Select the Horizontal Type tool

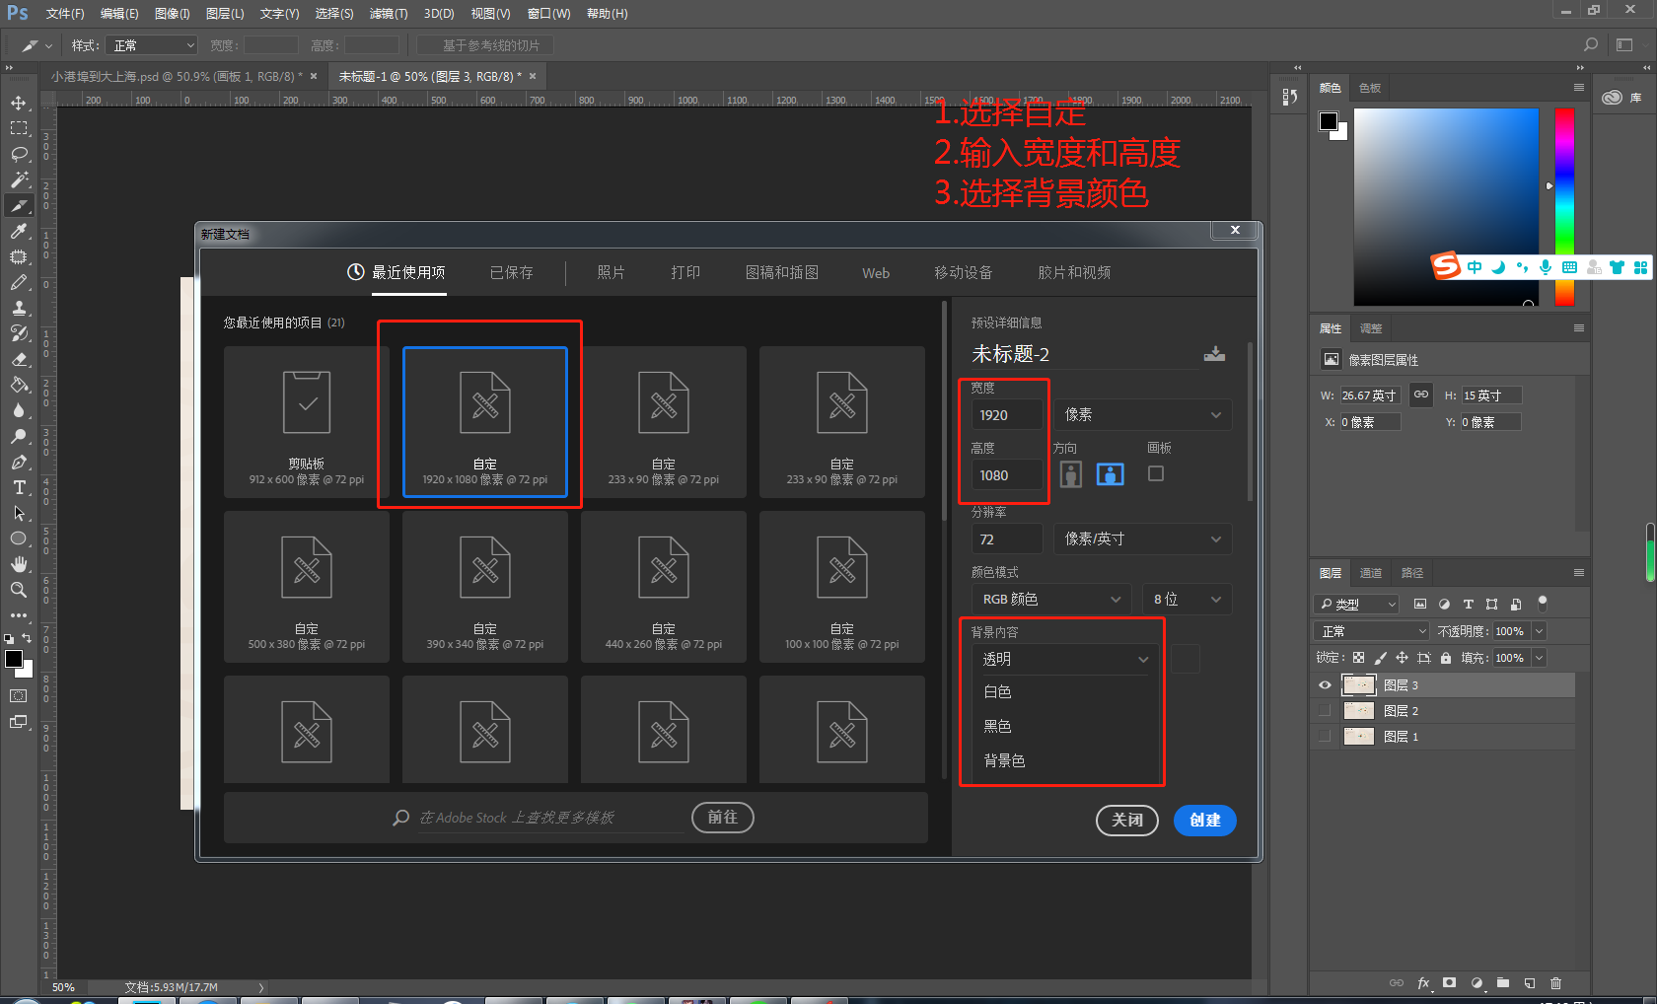pos(19,487)
